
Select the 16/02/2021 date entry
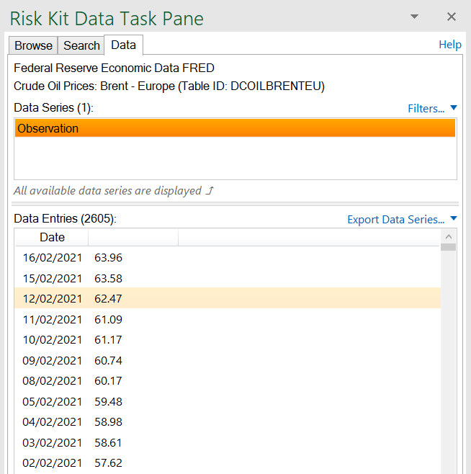click(53, 258)
